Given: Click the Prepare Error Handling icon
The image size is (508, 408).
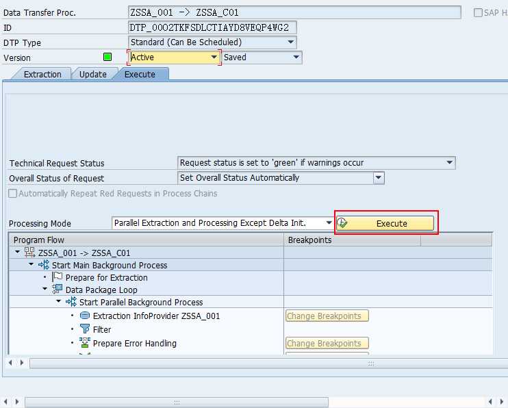Looking at the screenshot, I should coord(85,342).
